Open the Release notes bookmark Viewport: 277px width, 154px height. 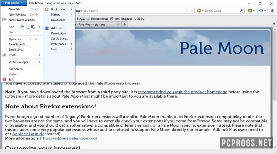[x=98, y=19]
